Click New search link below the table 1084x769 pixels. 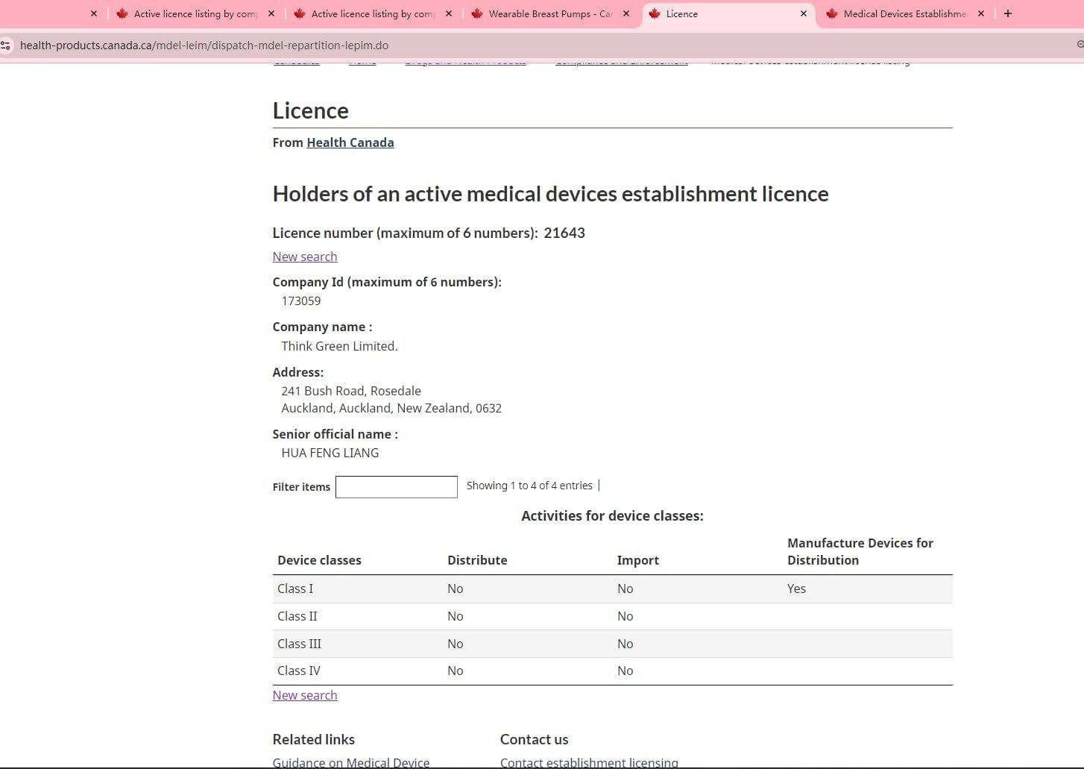pyautogui.click(x=304, y=695)
